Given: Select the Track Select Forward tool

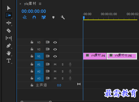Looking at the screenshot, I should click(9, 15).
